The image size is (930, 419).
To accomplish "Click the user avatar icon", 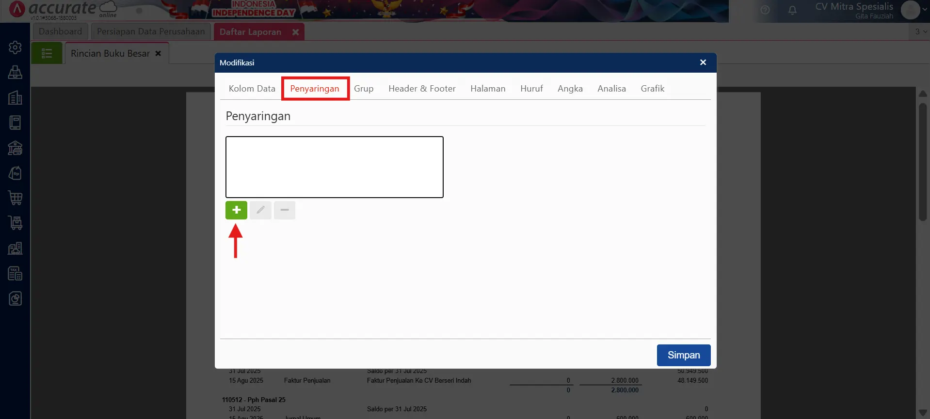I will (910, 10).
